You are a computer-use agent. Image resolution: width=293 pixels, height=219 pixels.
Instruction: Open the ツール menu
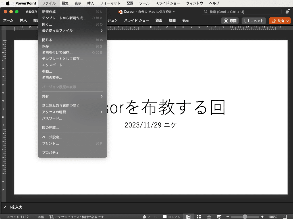click(144, 3)
